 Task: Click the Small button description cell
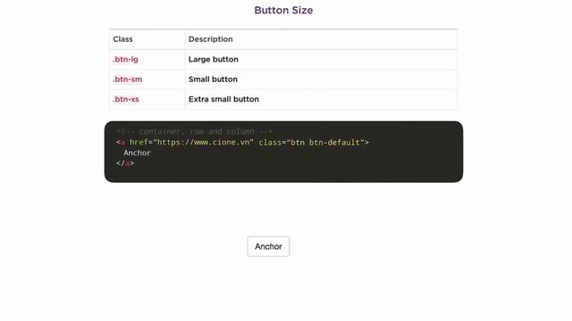321,79
